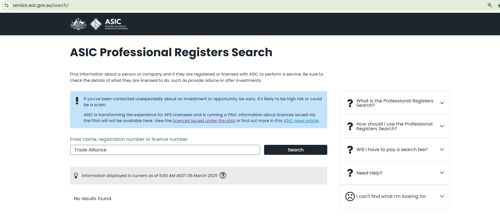This screenshot has width=500, height=216.
Task: Expand the Need Help chevron
Action: [442, 173]
